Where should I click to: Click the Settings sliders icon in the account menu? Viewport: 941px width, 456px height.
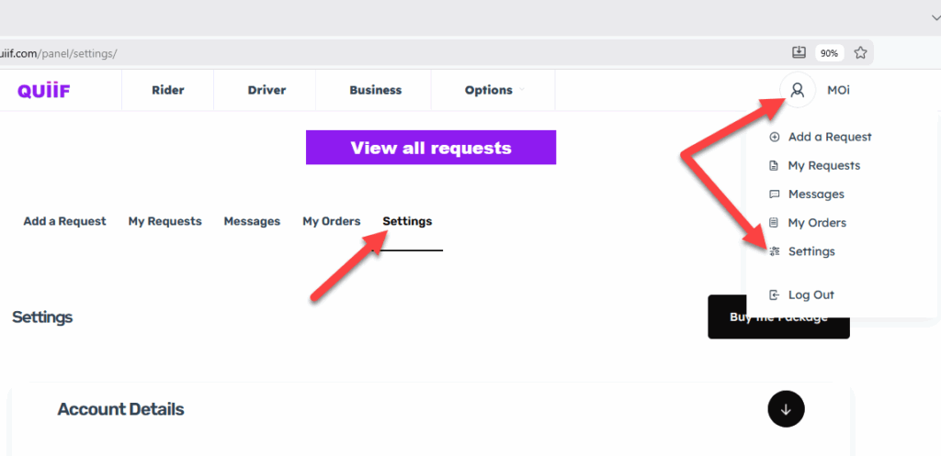click(x=774, y=251)
